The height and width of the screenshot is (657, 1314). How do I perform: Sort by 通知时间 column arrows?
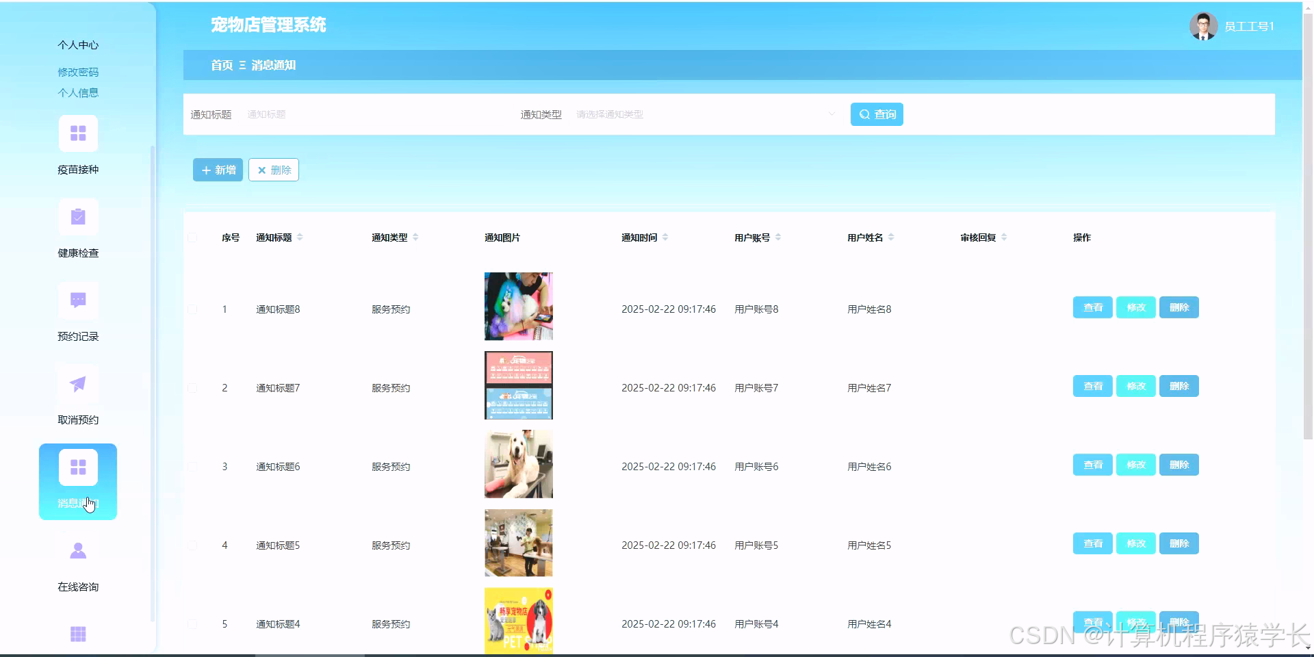click(x=665, y=237)
